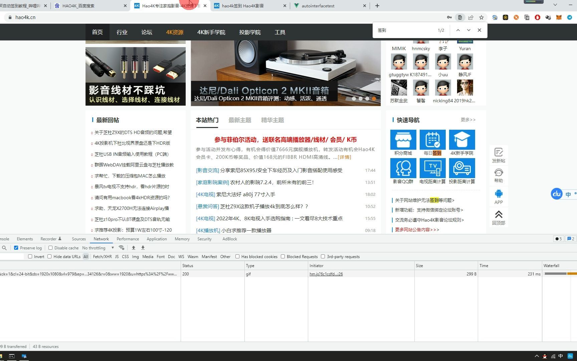Click the network conditions wifi icon in DevTools
The width and height of the screenshot is (577, 361).
pos(122,248)
